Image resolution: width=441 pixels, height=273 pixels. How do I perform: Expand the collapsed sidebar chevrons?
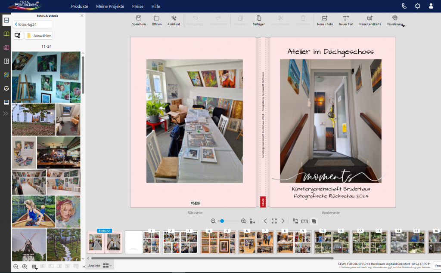click(x=6, y=113)
